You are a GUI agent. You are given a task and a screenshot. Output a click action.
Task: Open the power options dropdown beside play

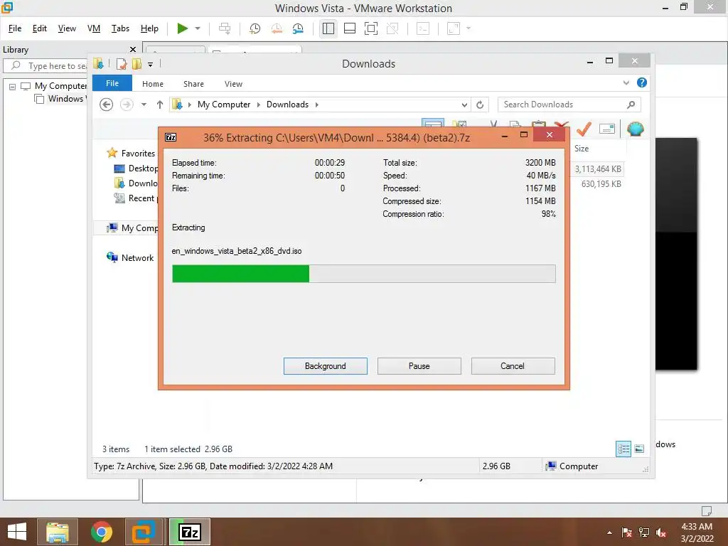[x=198, y=28]
